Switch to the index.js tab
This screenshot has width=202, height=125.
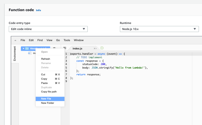(x=78, y=49)
